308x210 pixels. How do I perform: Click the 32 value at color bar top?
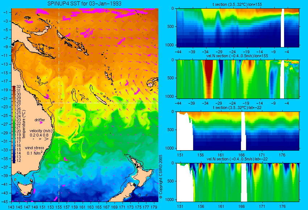(18, 87)
